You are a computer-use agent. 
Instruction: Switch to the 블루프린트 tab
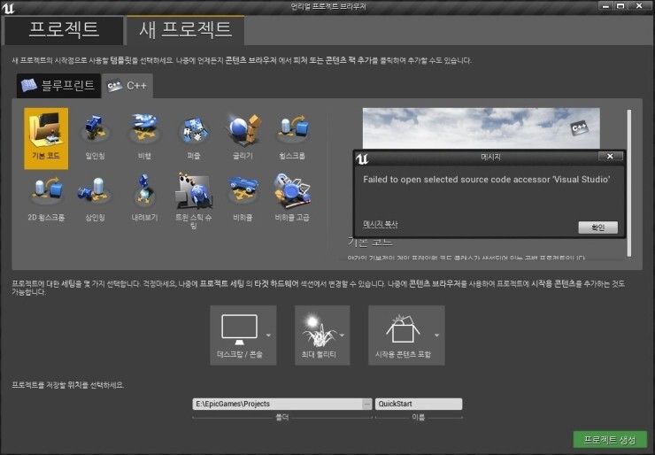(x=58, y=86)
